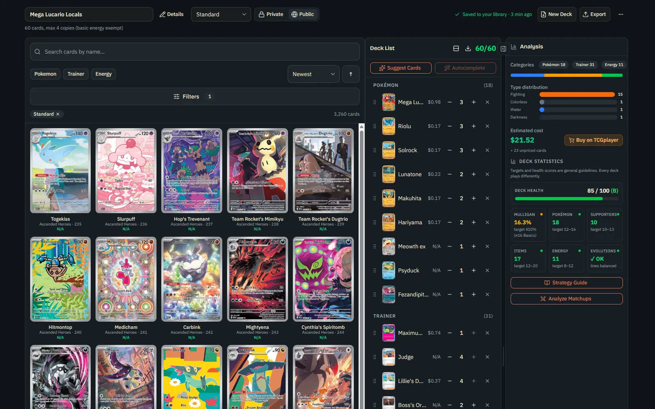Screen dimensions: 655x409
Task: Toggle the Energy card type filter
Action: point(104,74)
